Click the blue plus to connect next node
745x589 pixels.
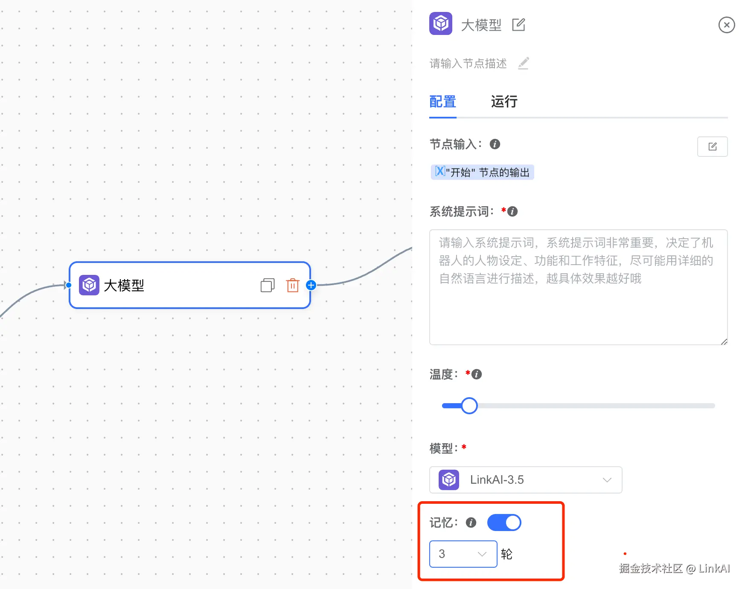(311, 286)
